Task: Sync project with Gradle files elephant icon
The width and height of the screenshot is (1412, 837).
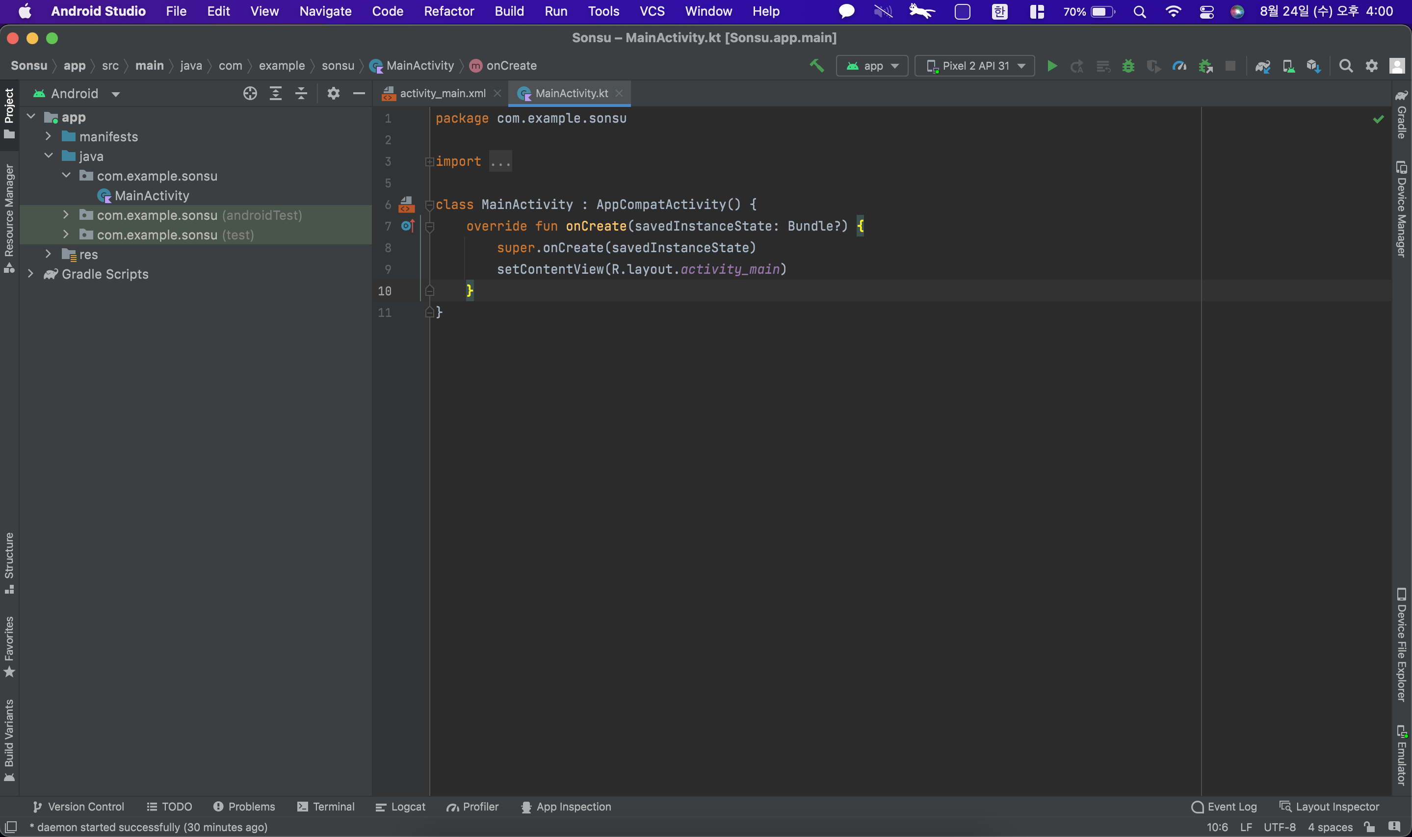Action: [x=1262, y=66]
